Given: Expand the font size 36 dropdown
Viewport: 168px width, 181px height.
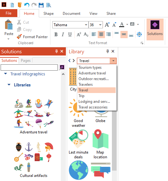Looking at the screenshot, I should point(100,25).
